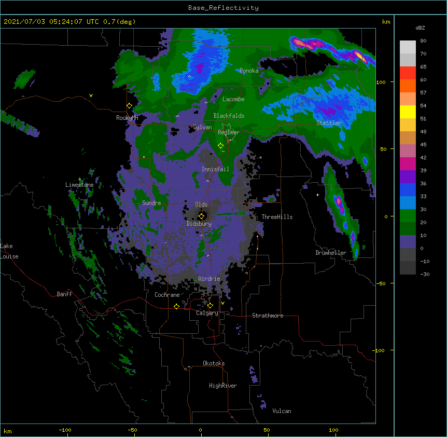Select the blue 36-33 dBZ legend swatch
Image resolution: width=447 pixels, height=437 pixels.
coord(408,189)
